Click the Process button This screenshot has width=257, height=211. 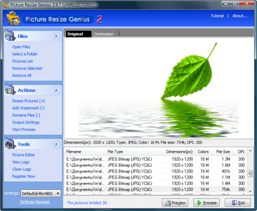(207, 203)
